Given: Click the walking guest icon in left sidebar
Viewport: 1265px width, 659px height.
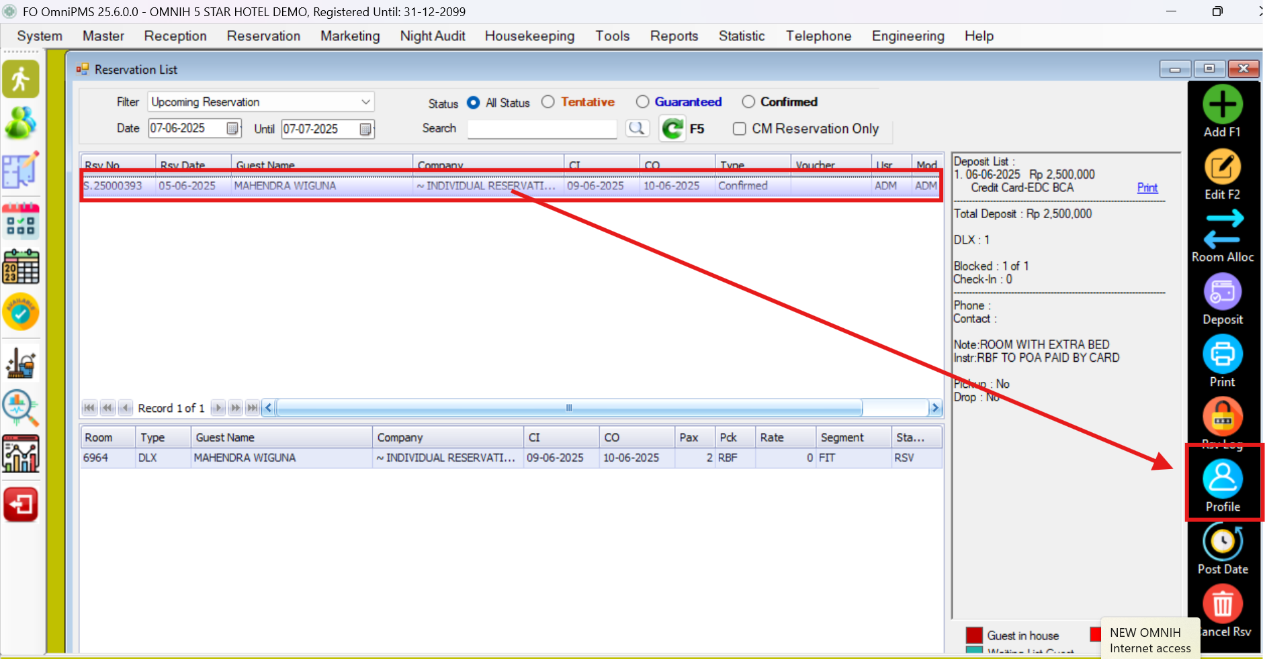Looking at the screenshot, I should click(21, 79).
